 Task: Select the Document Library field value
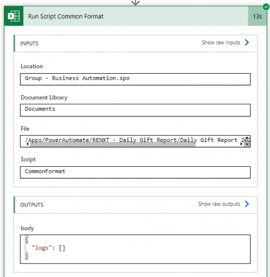(135, 110)
